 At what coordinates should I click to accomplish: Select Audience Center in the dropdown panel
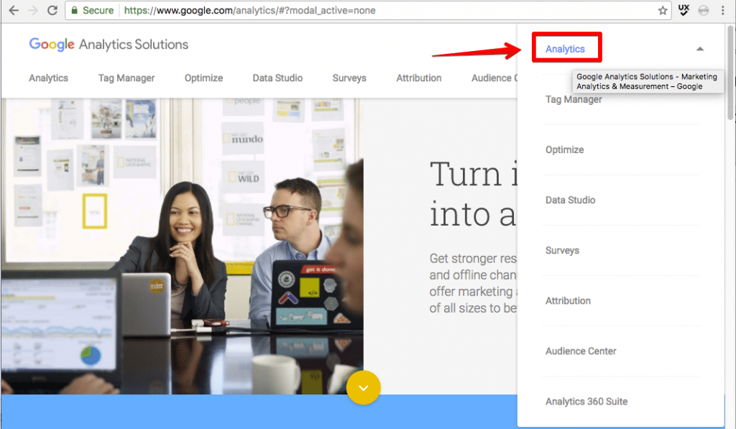[581, 351]
